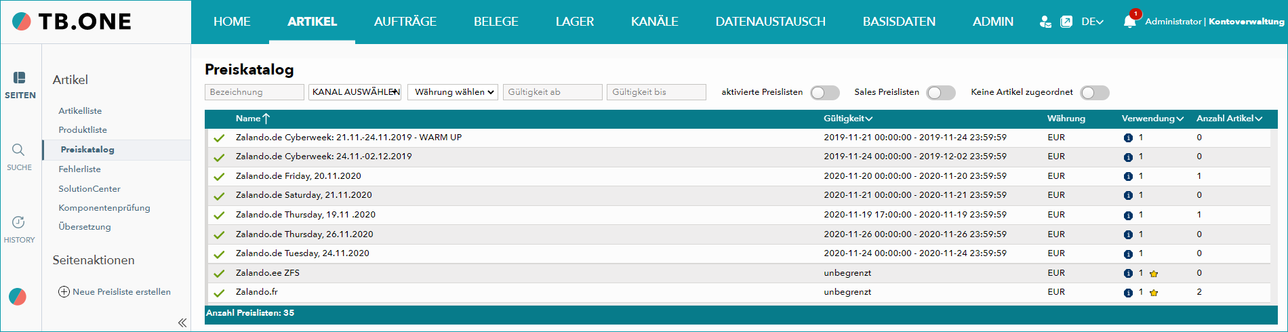Viewport: 1288px width, 332px height.
Task: Go to Artikelliste in sidebar
Action: pos(80,111)
